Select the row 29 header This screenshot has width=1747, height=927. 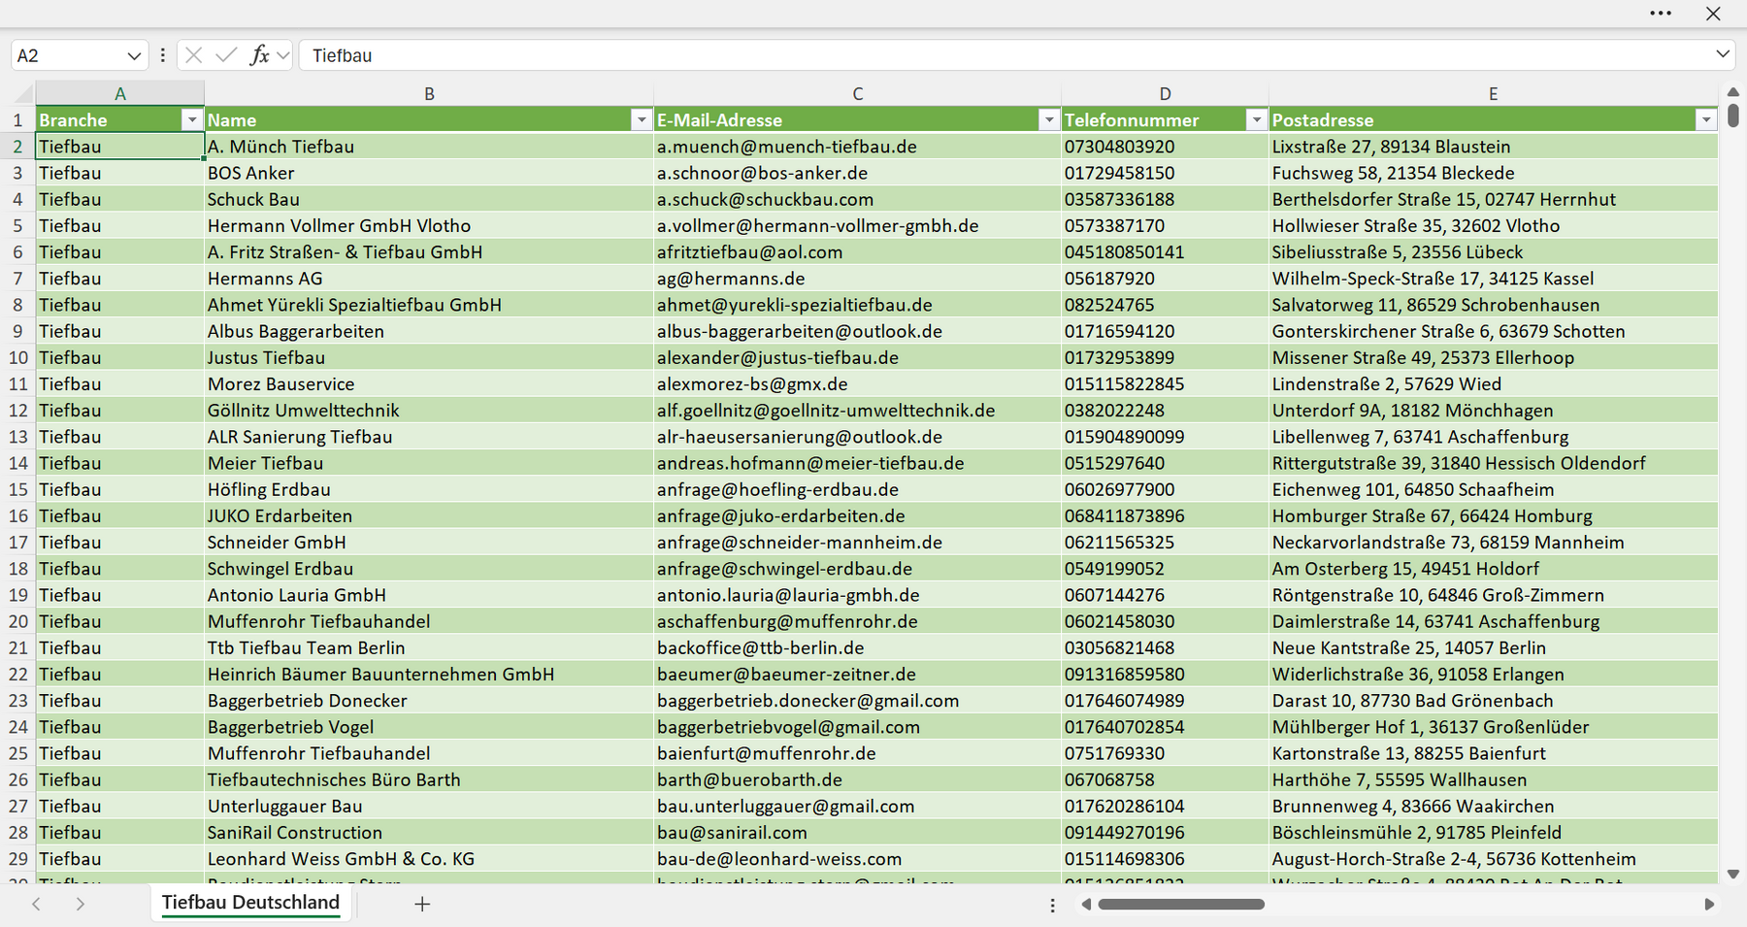coord(17,859)
